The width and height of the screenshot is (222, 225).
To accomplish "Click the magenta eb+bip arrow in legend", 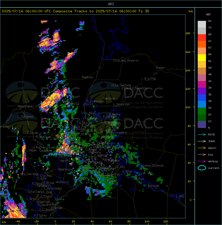I will pyautogui.click(x=202, y=161).
